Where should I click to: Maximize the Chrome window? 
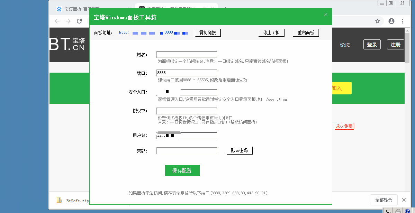pos(390,3)
